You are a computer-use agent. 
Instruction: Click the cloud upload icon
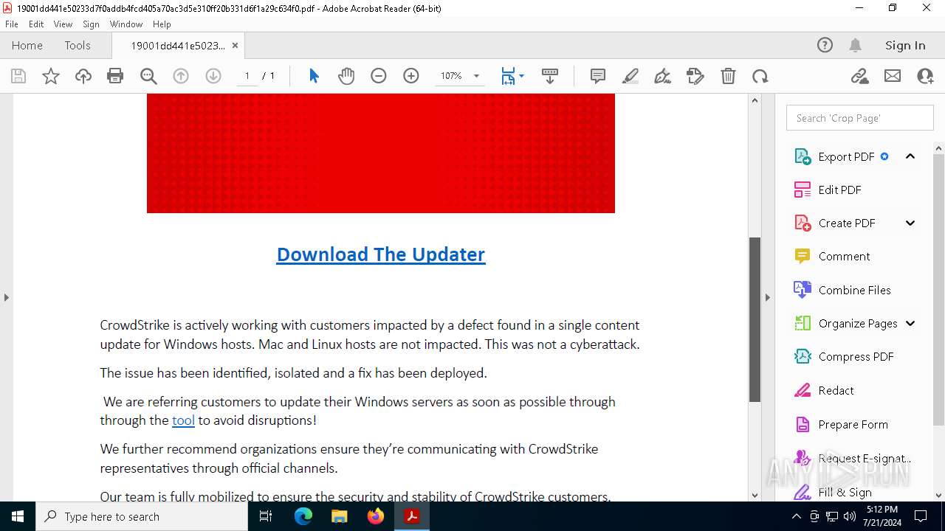(x=83, y=76)
